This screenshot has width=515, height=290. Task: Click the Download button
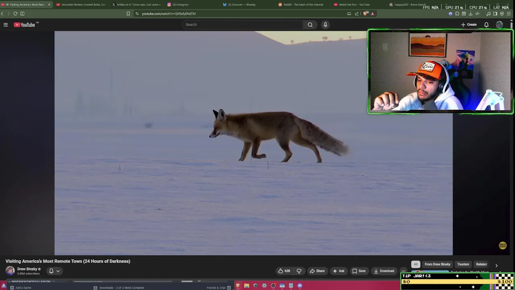(x=384, y=271)
